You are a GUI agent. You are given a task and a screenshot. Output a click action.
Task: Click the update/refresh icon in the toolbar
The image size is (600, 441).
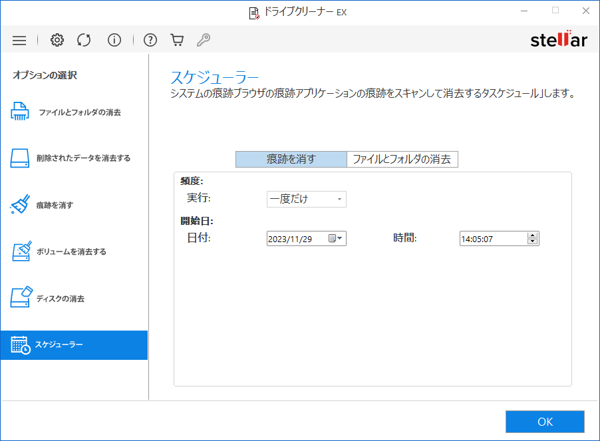click(x=84, y=40)
